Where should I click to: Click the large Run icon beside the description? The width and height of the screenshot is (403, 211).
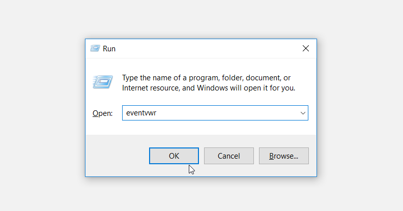pyautogui.click(x=102, y=82)
